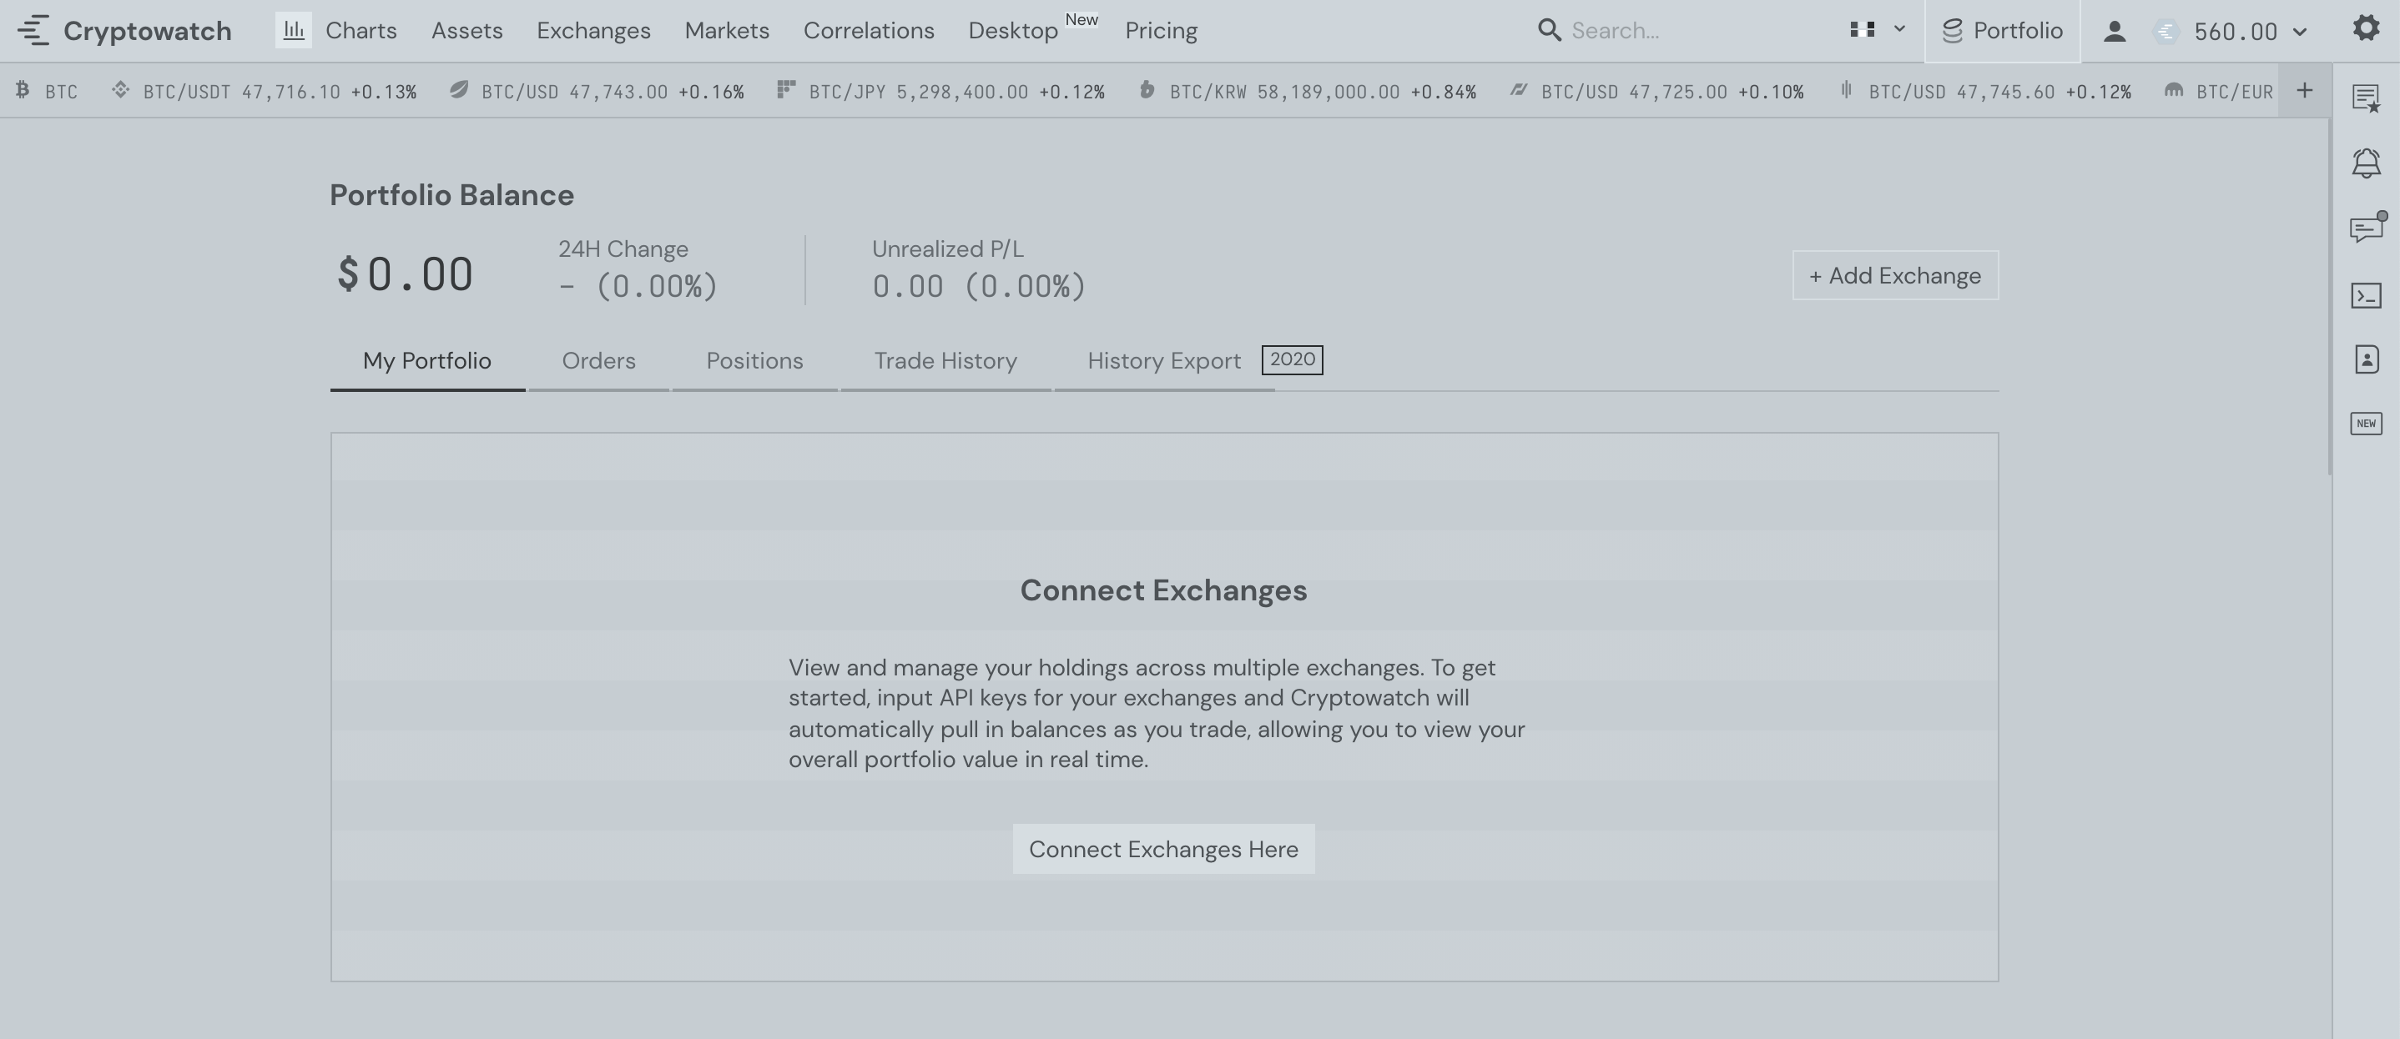The image size is (2400, 1039).
Task: Click the BTC/JPY exchange icon
Action: [x=785, y=89]
